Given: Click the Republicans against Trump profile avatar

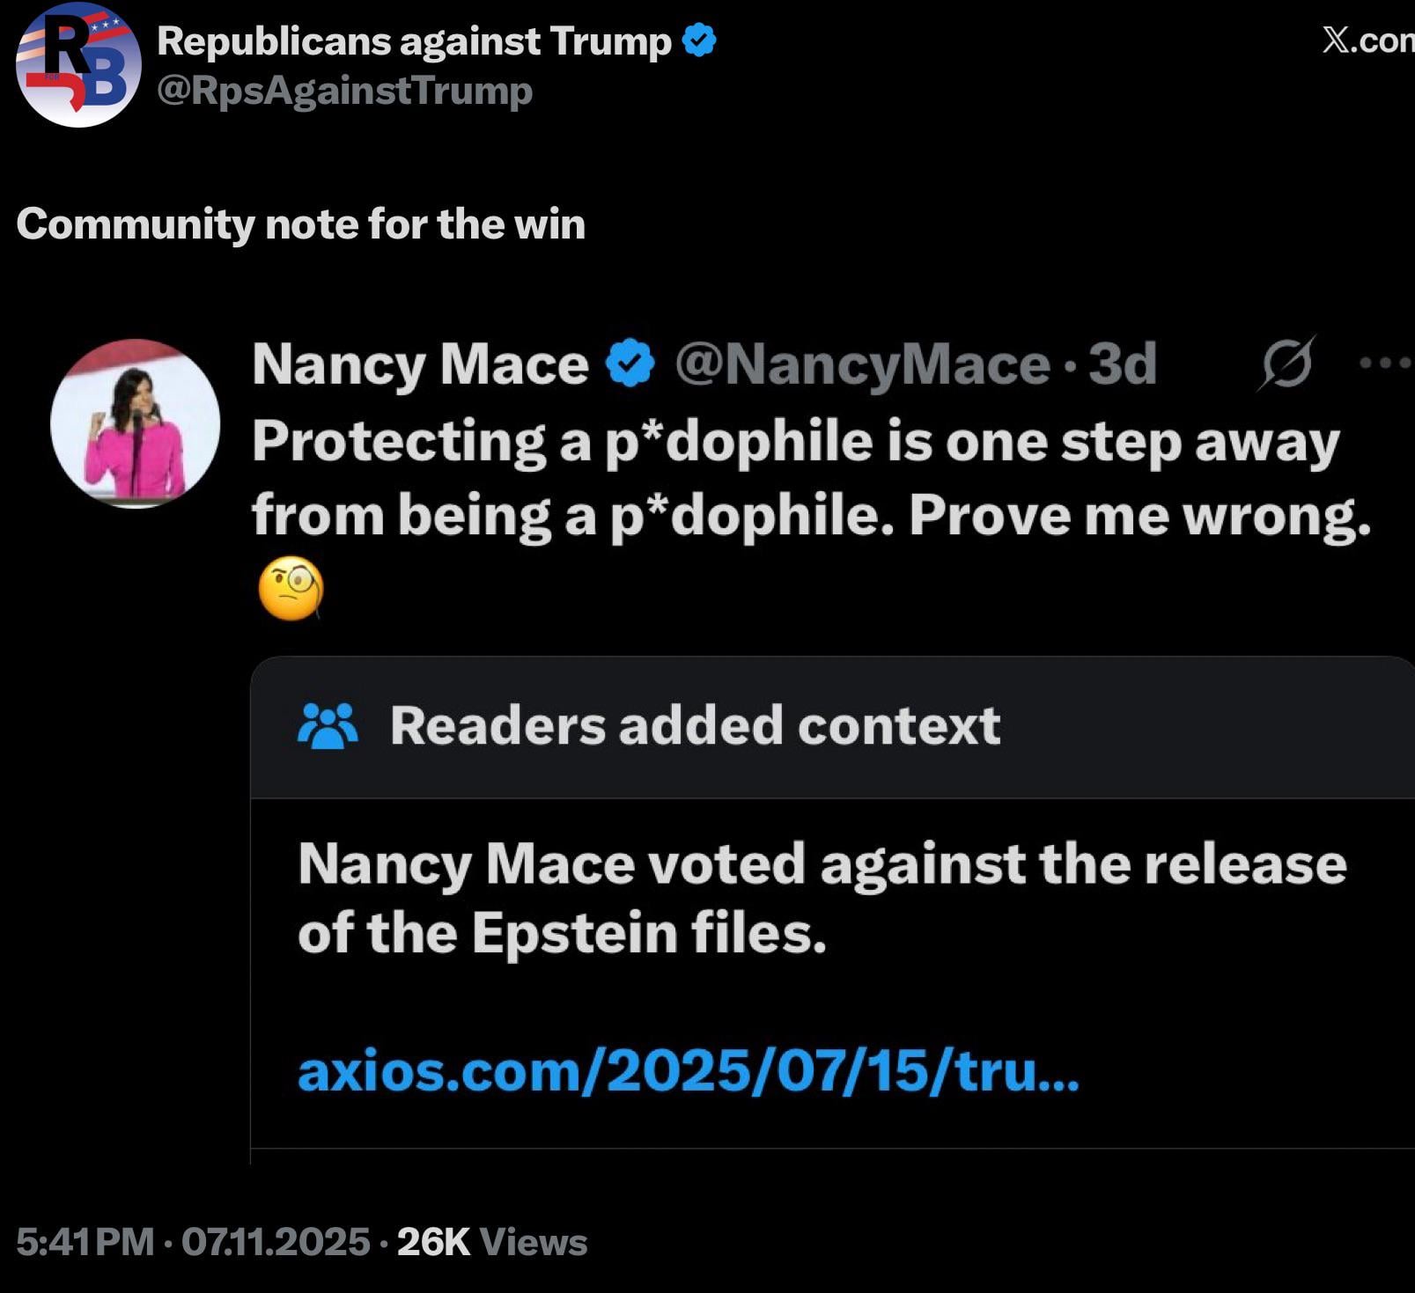Looking at the screenshot, I should click(78, 64).
